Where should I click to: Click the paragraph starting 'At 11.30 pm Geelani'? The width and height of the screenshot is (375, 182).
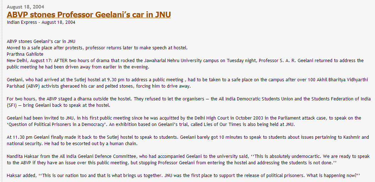(x=188, y=140)
